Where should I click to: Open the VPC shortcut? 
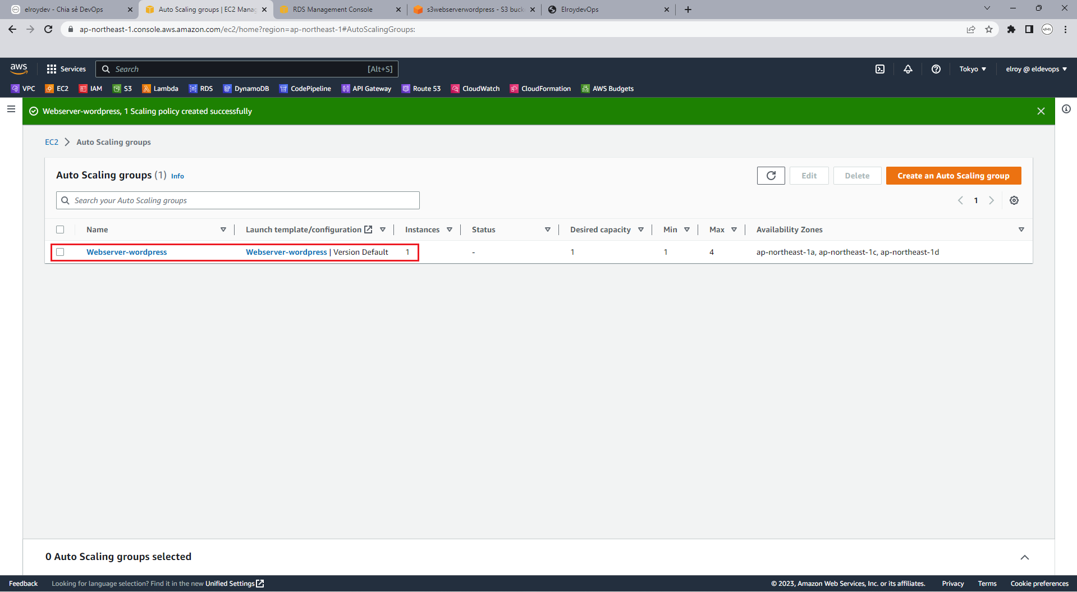coord(23,89)
